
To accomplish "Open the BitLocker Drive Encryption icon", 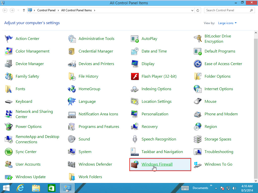I will (198, 39).
